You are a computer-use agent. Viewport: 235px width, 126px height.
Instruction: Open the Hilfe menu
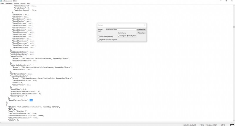click(x=29, y=3)
